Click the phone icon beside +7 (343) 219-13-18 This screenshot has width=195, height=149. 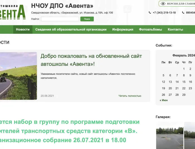click(150, 13)
